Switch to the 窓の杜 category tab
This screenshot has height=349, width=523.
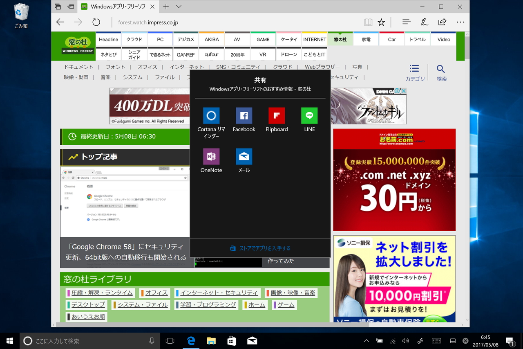[x=340, y=39]
